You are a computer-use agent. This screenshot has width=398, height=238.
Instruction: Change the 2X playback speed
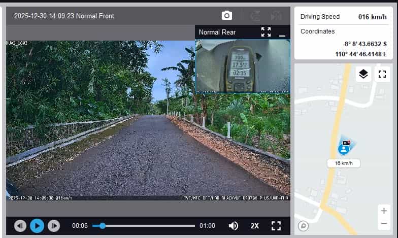pyautogui.click(x=254, y=226)
